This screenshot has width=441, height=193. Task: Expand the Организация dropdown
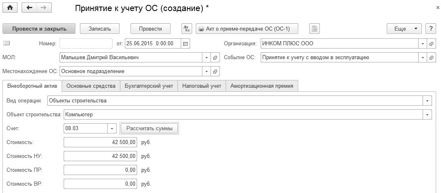423,44
